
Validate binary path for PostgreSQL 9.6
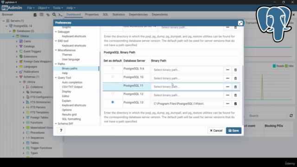point(235,70)
